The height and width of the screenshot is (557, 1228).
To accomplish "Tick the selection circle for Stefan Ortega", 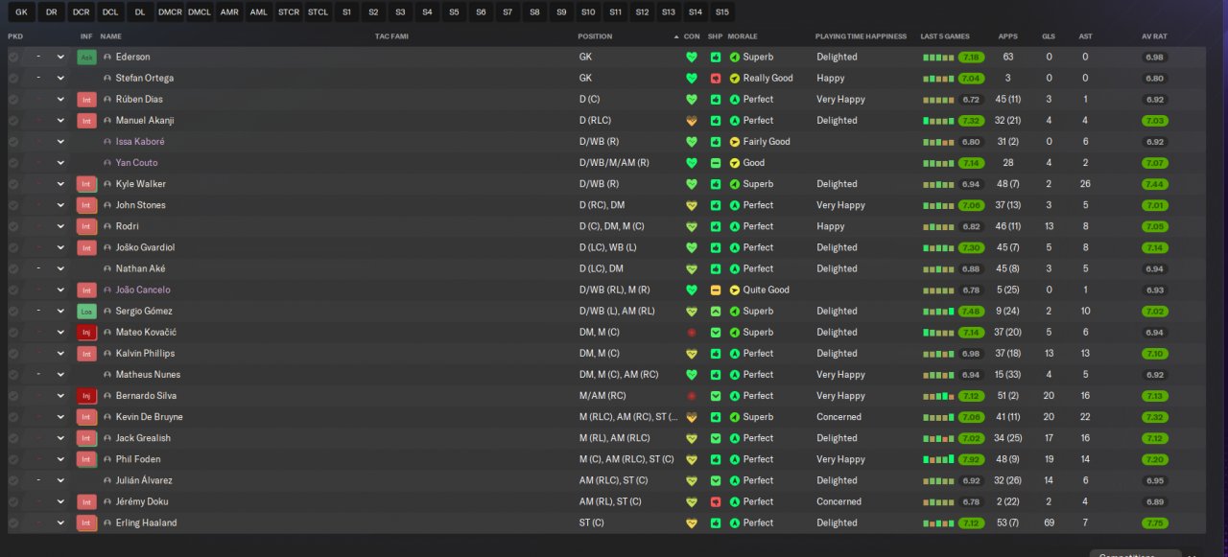I will click(13, 78).
